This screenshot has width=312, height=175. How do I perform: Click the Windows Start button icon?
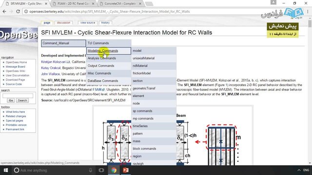click(6, 170)
